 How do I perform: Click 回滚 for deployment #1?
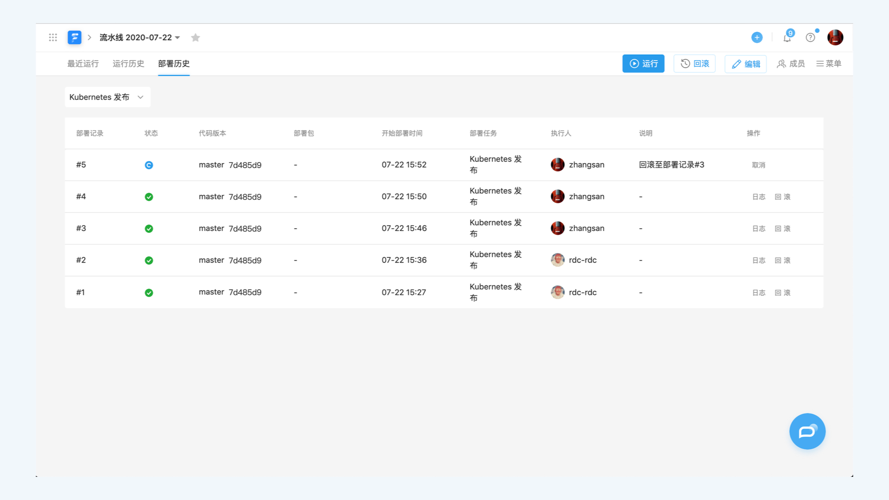[x=783, y=293]
